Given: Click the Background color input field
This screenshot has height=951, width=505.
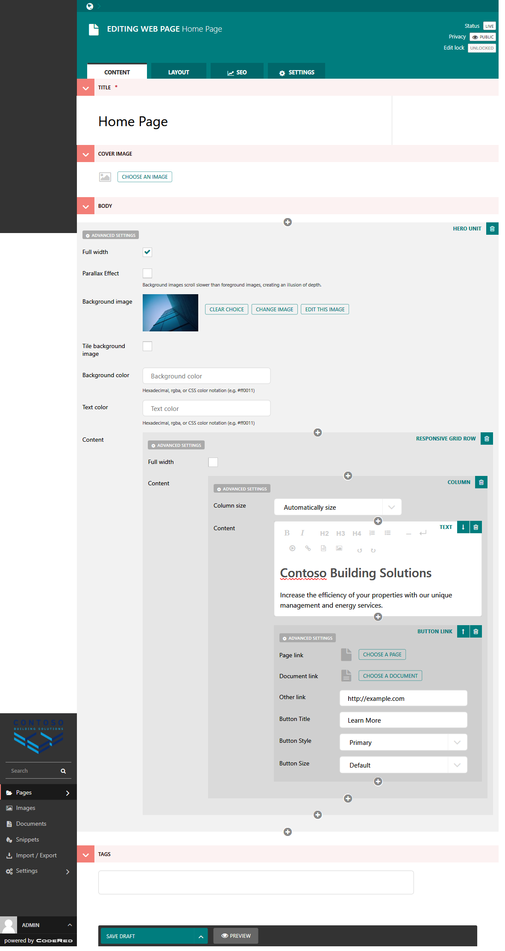Looking at the screenshot, I should (x=206, y=376).
